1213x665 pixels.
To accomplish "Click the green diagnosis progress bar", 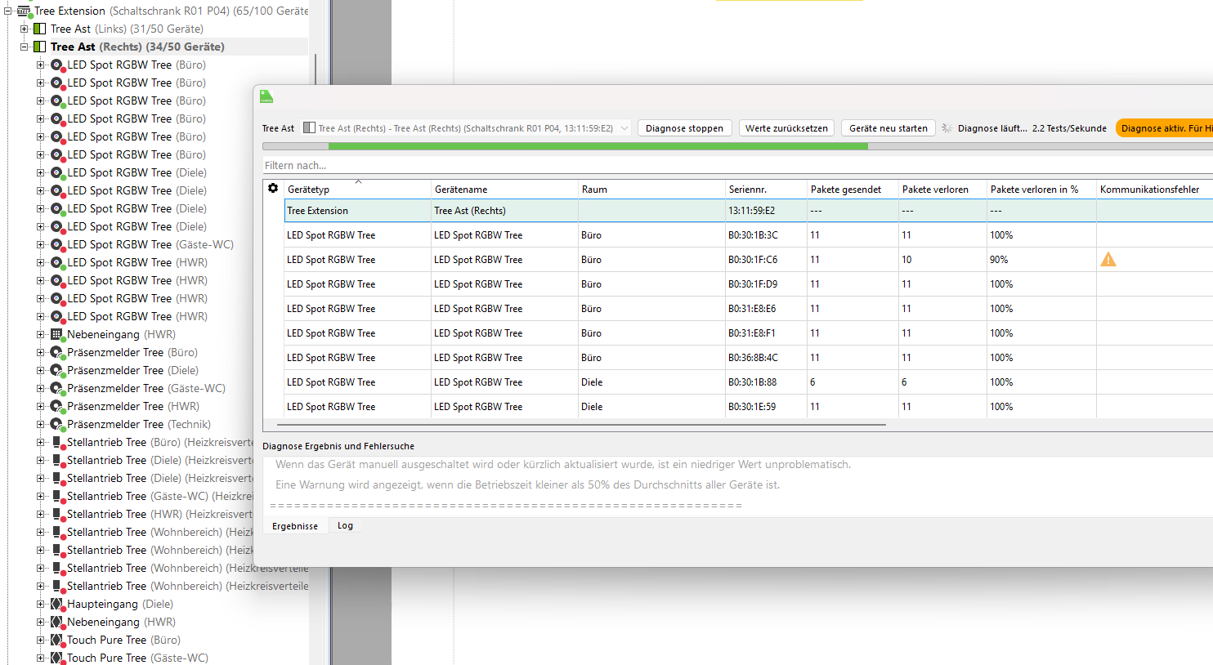I will pyautogui.click(x=598, y=146).
